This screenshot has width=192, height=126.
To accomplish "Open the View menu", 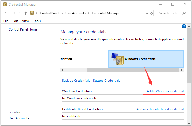I will (x=25, y=21).
